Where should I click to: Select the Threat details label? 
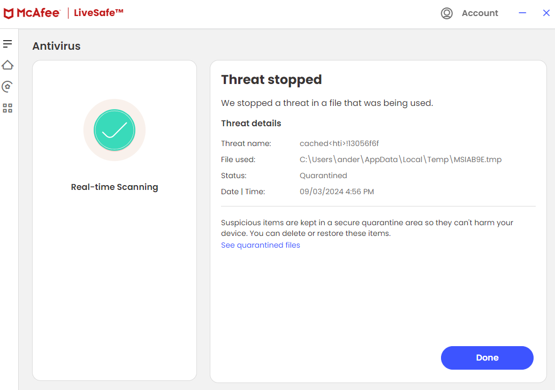[x=251, y=123]
